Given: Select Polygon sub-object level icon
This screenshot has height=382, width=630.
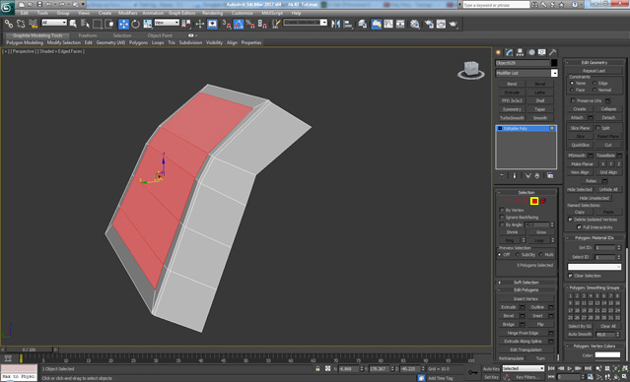Looking at the screenshot, I should tap(534, 201).
